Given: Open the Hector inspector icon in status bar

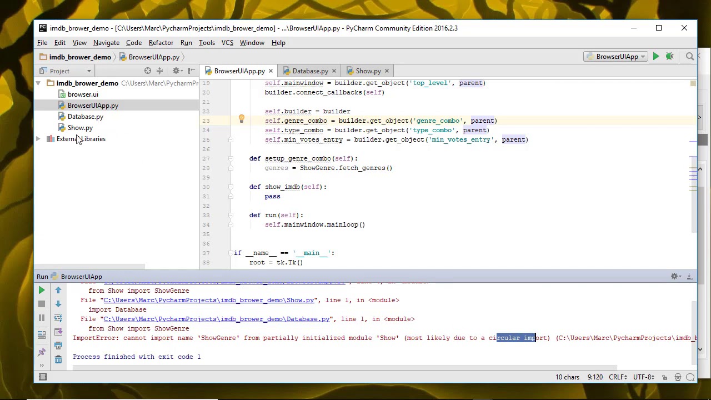Looking at the screenshot, I should click(x=678, y=377).
